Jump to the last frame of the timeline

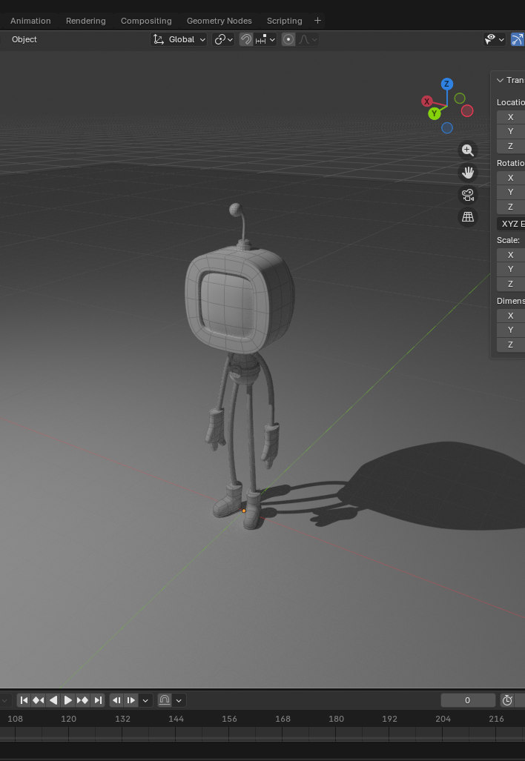97,700
